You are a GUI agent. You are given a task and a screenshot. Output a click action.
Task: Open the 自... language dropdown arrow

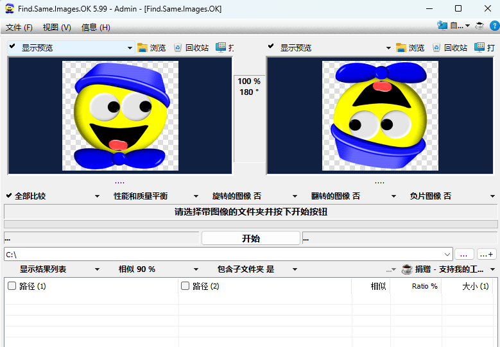coord(467,26)
